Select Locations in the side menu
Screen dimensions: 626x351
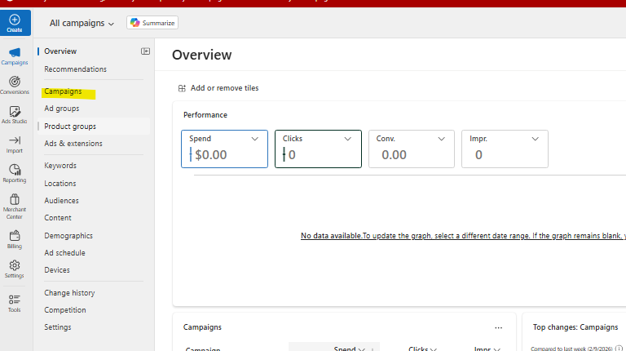pyautogui.click(x=60, y=184)
